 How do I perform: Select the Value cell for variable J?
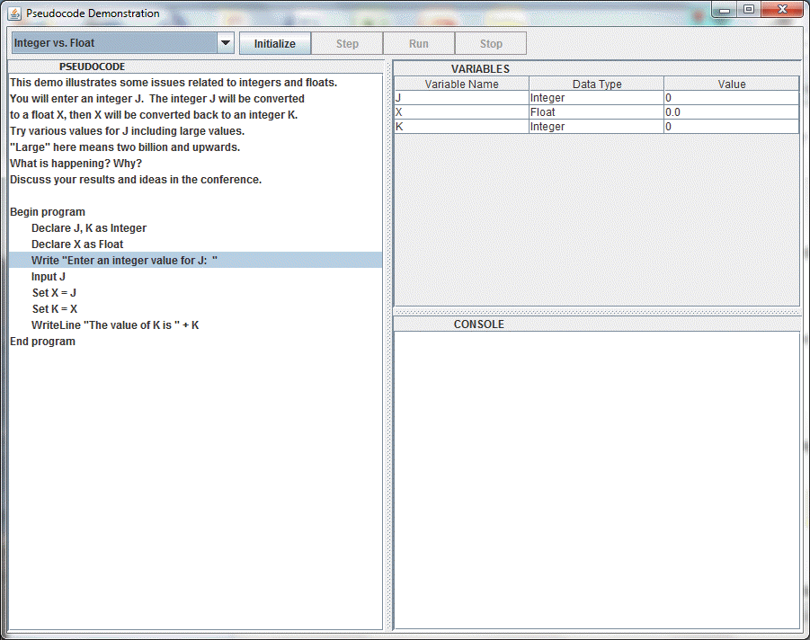tap(731, 98)
